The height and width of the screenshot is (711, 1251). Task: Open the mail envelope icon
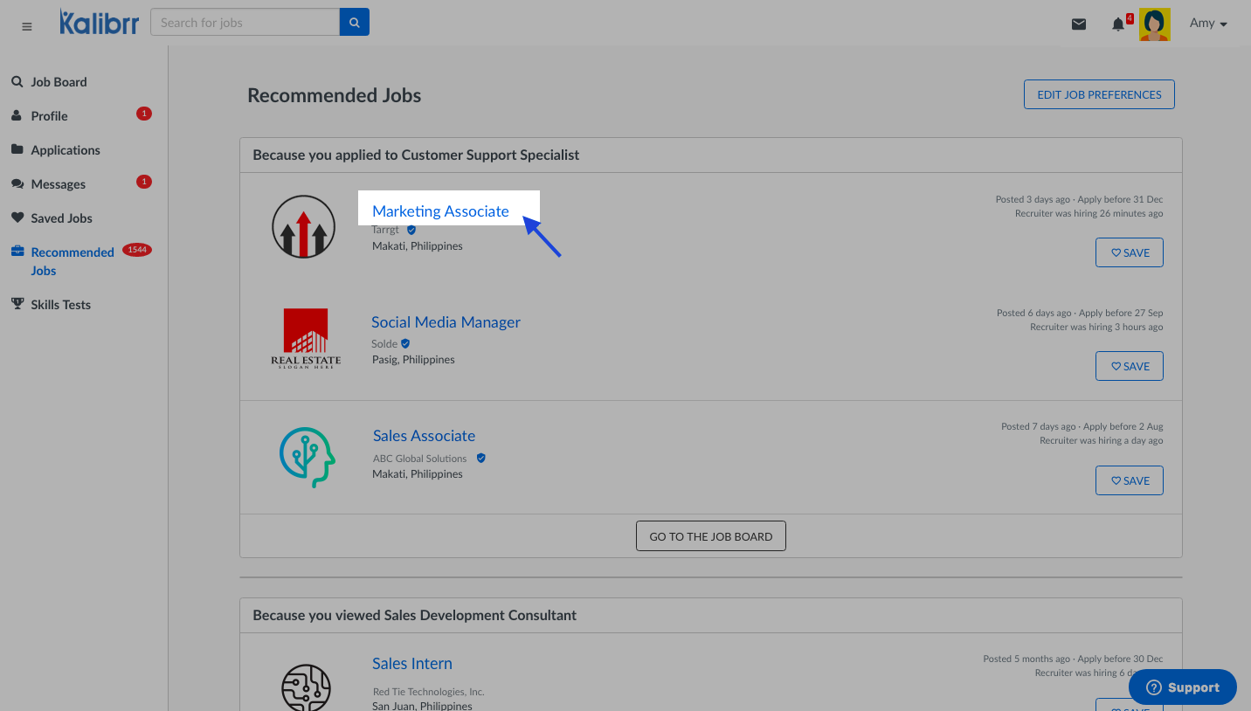click(1079, 24)
